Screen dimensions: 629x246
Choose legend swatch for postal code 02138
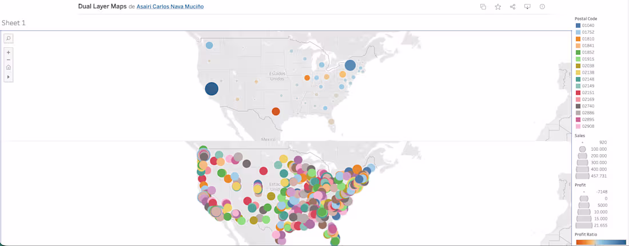tap(578, 72)
